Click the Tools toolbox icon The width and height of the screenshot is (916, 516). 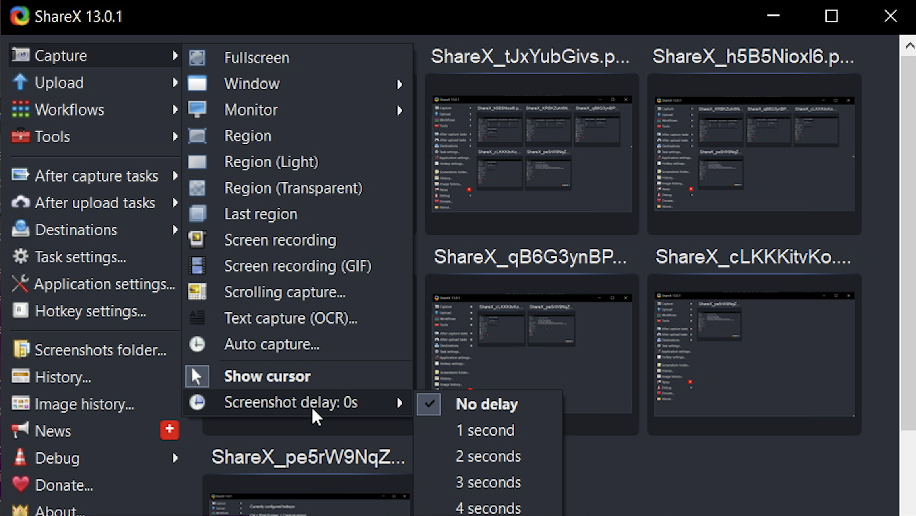click(20, 136)
